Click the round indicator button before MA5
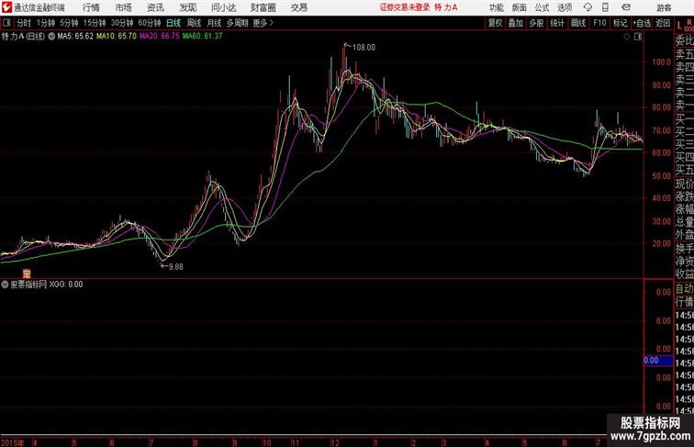Screen dimensions: 694x447 [51, 37]
